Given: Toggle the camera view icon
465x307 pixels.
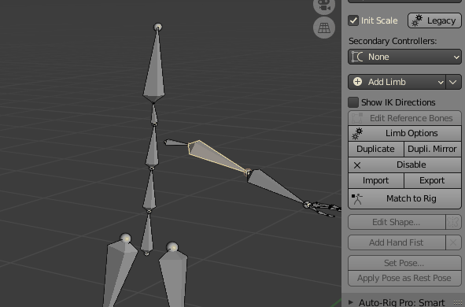Looking at the screenshot, I should [324, 6].
